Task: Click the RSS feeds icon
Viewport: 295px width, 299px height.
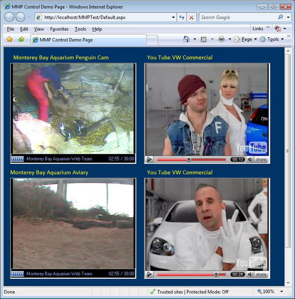Action: [204, 39]
